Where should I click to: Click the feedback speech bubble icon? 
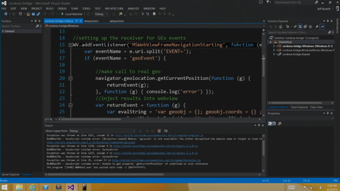[261, 2]
